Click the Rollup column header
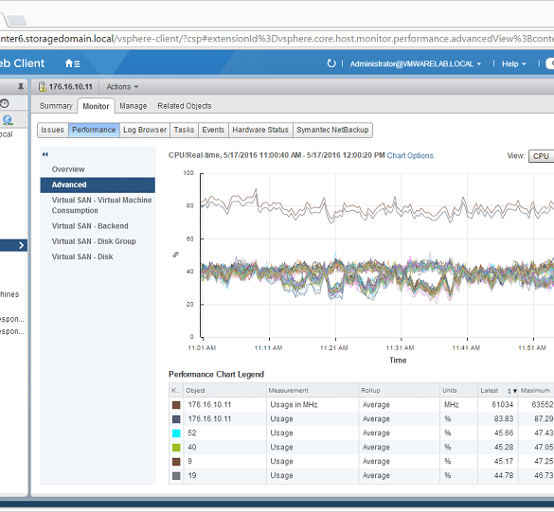This screenshot has width=554, height=512. [x=400, y=390]
